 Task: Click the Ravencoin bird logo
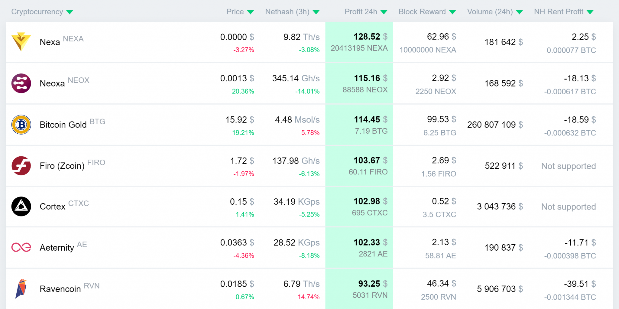(21, 289)
